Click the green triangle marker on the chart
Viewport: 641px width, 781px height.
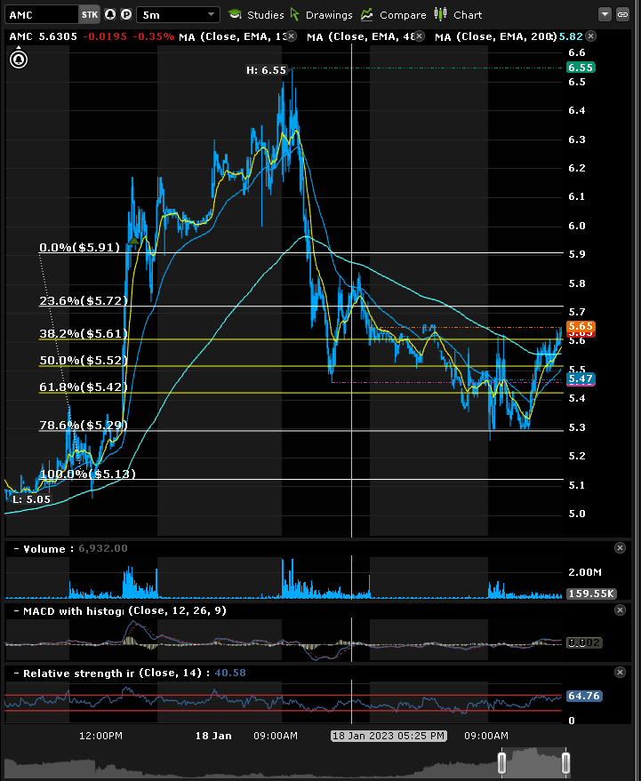pos(133,241)
